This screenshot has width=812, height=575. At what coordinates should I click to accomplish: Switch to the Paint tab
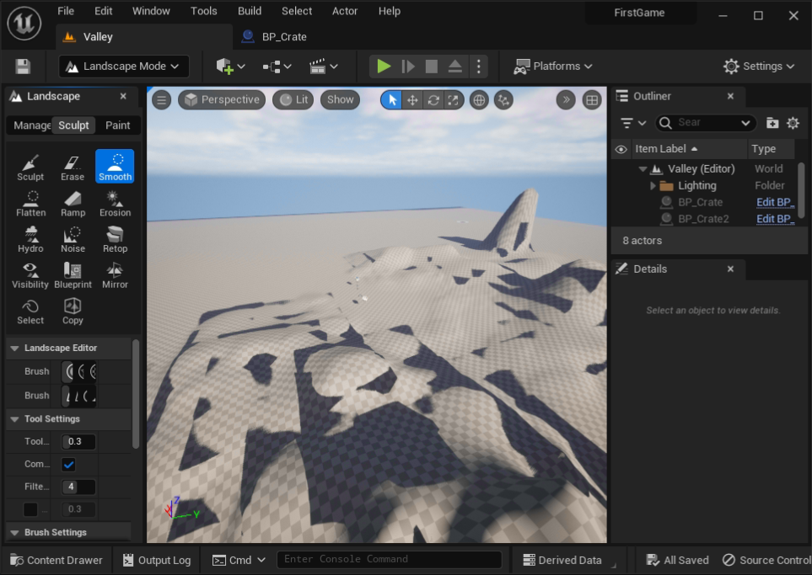[117, 125]
